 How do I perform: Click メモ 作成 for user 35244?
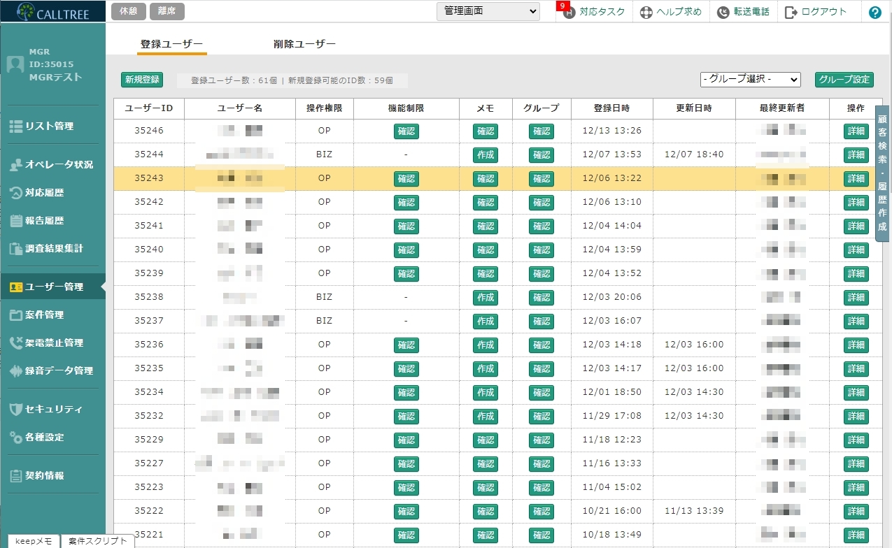486,155
